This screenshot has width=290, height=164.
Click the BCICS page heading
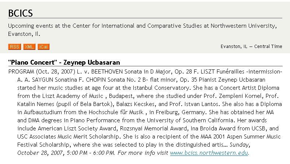[x=20, y=13]
